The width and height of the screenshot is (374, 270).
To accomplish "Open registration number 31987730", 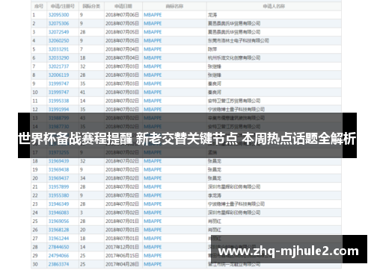I will 58,127.
